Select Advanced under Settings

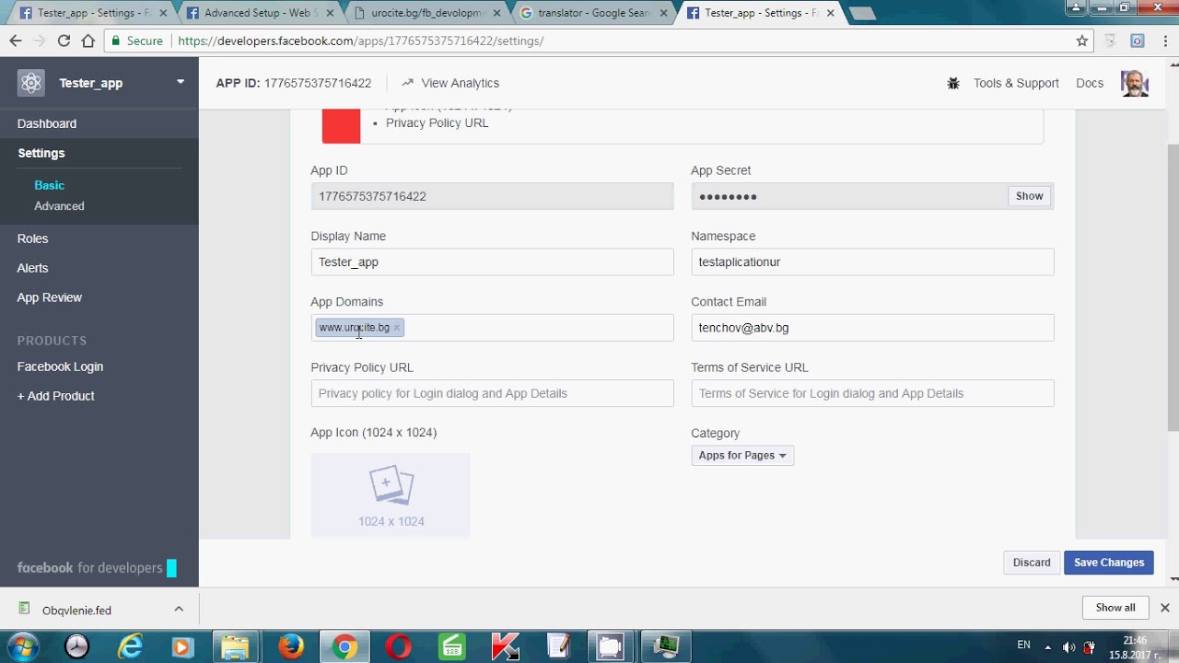click(x=59, y=206)
